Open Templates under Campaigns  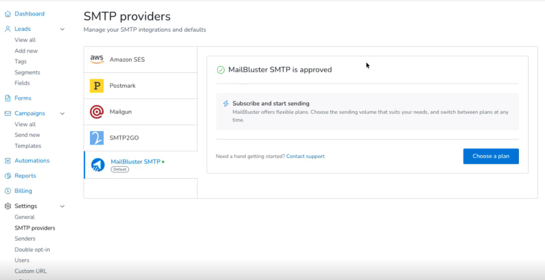(x=28, y=146)
